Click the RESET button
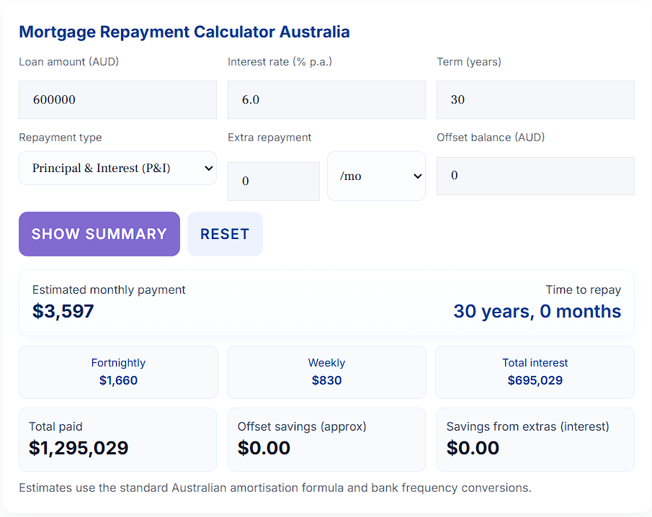The width and height of the screenshot is (652, 517). tap(225, 234)
